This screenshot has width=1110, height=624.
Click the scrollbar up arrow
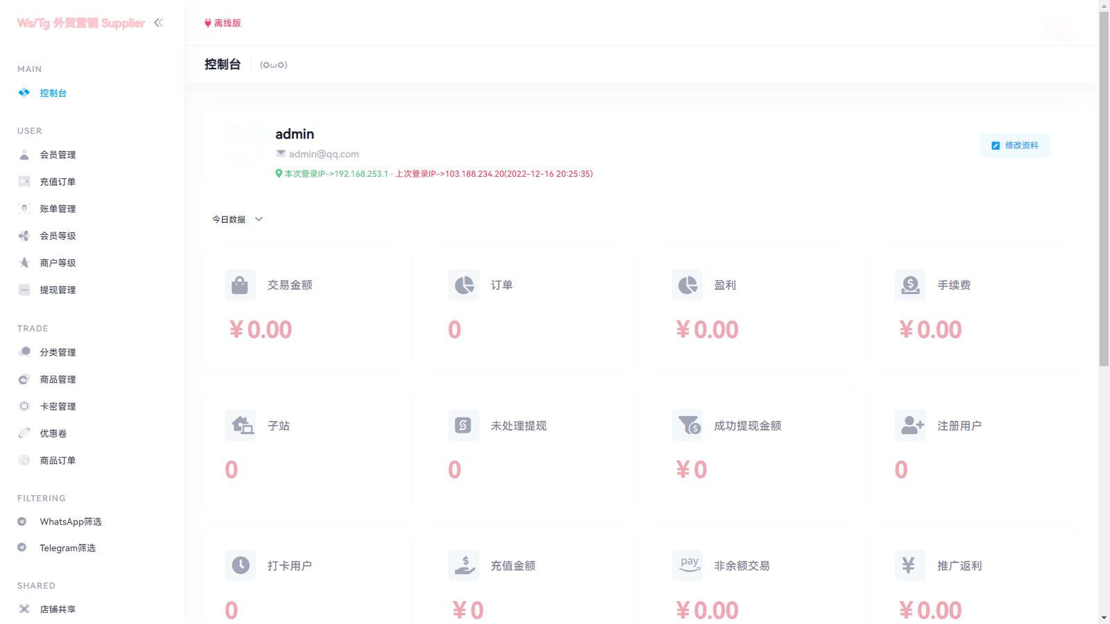tap(1104, 6)
